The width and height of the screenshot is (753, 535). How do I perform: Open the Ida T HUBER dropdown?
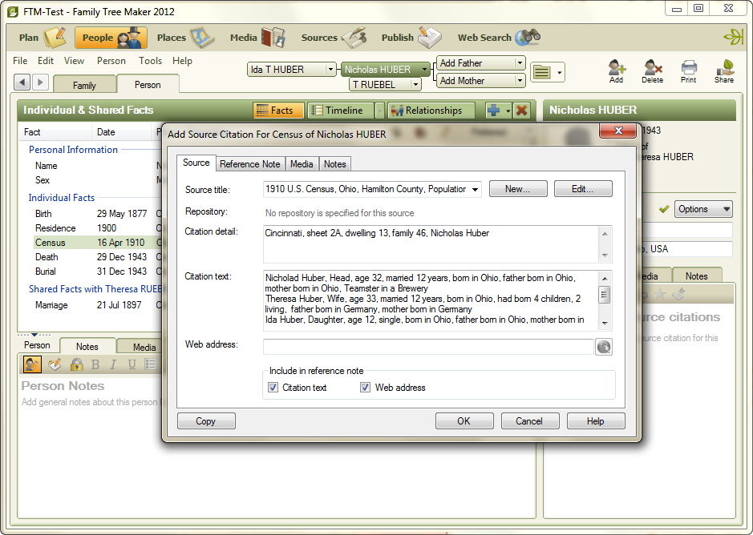pos(330,70)
